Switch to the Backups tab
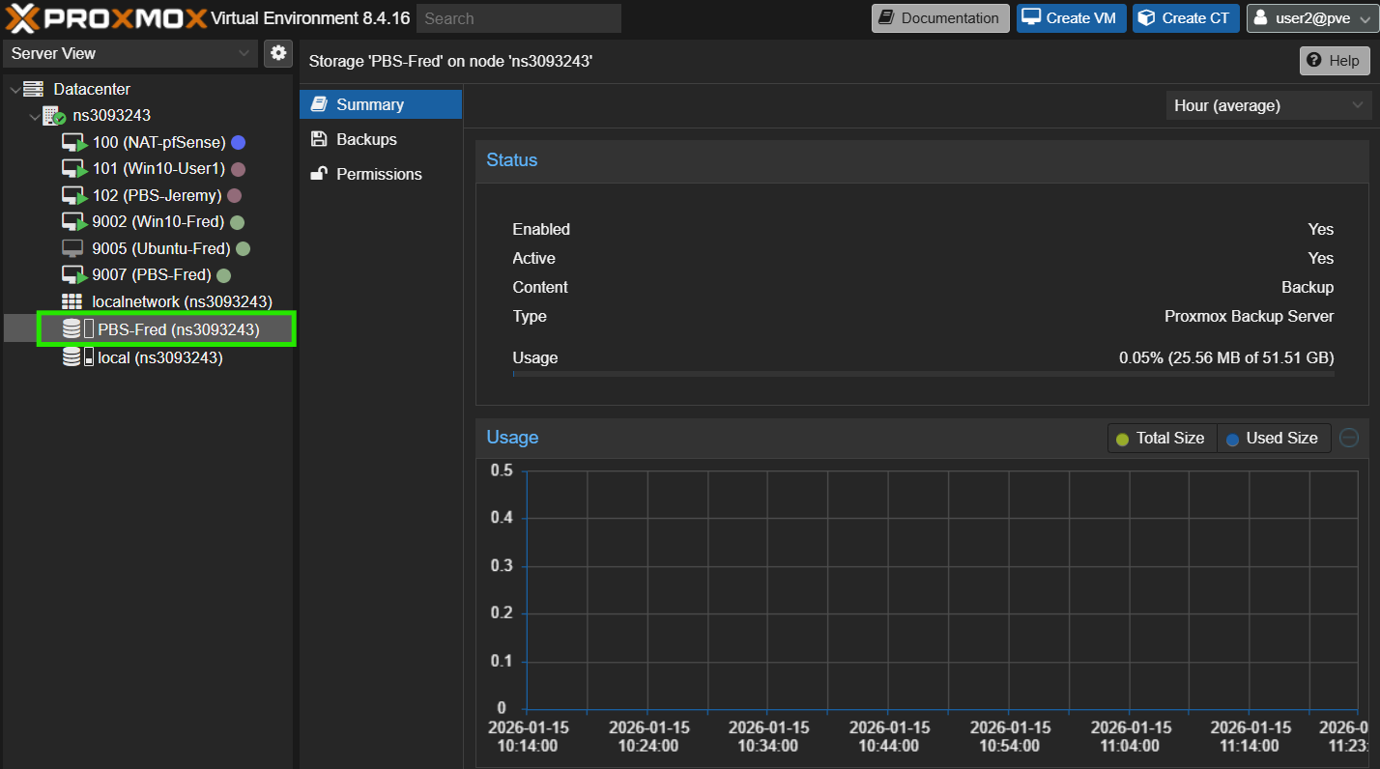This screenshot has width=1380, height=769. [x=366, y=139]
